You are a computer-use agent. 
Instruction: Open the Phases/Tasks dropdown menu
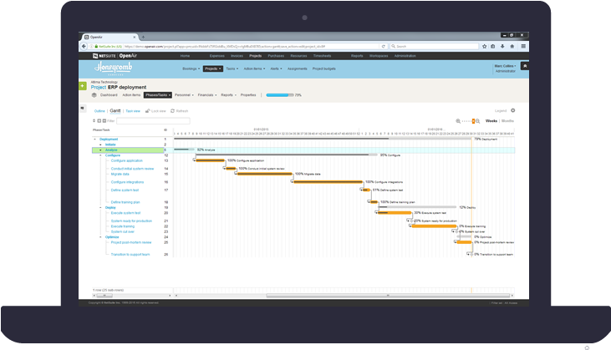coord(157,95)
